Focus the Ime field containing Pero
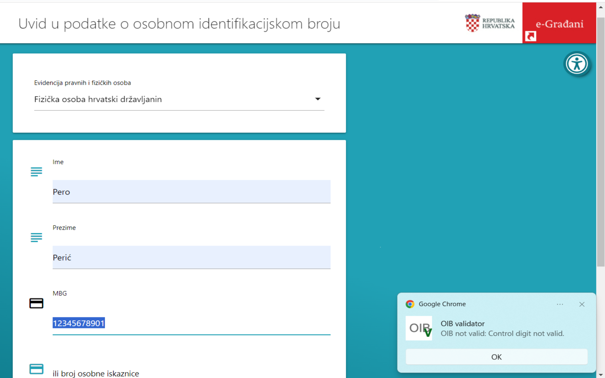The height and width of the screenshot is (378, 605). [x=191, y=192]
